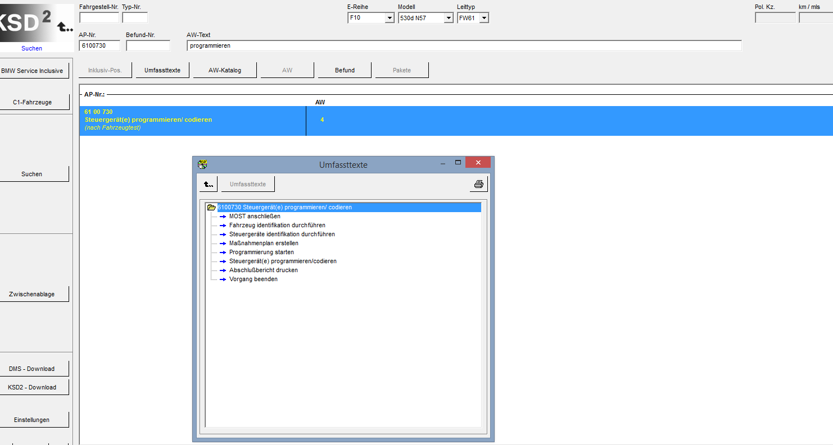Image resolution: width=833 pixels, height=445 pixels.
Task: Click the AW button in toolbar
Action: 287,70
